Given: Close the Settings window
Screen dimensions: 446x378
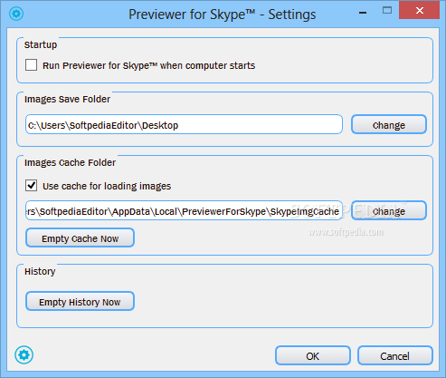Looking at the screenshot, I should [x=420, y=11].
